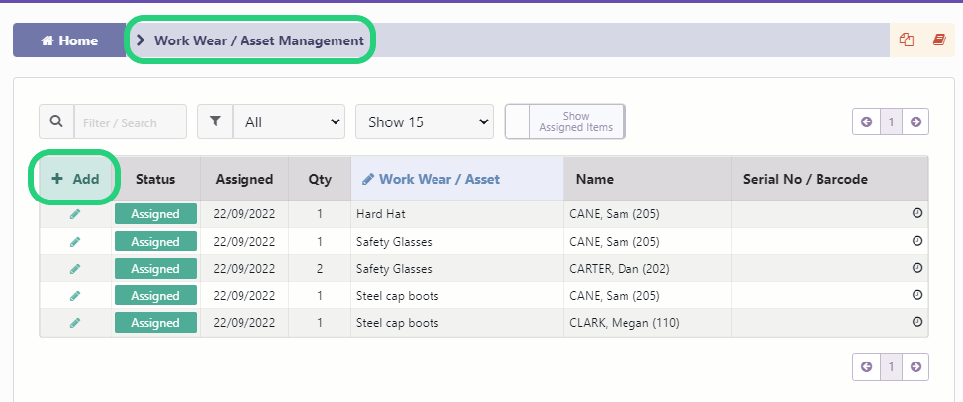The image size is (963, 402).
Task: Click CARTER, Dan (202) name cell
Action: click(648, 269)
